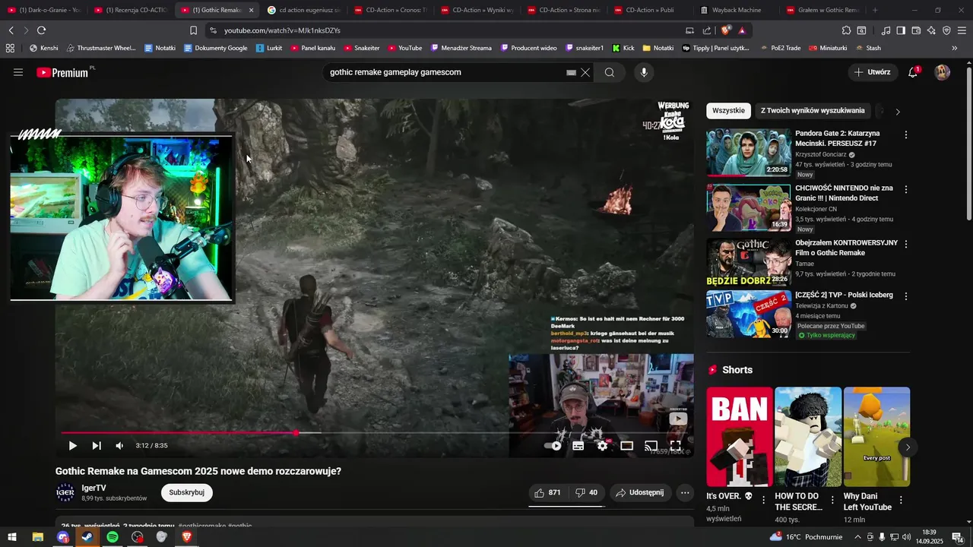Clear the YouTube search query with the X
973x547 pixels.
point(585,72)
